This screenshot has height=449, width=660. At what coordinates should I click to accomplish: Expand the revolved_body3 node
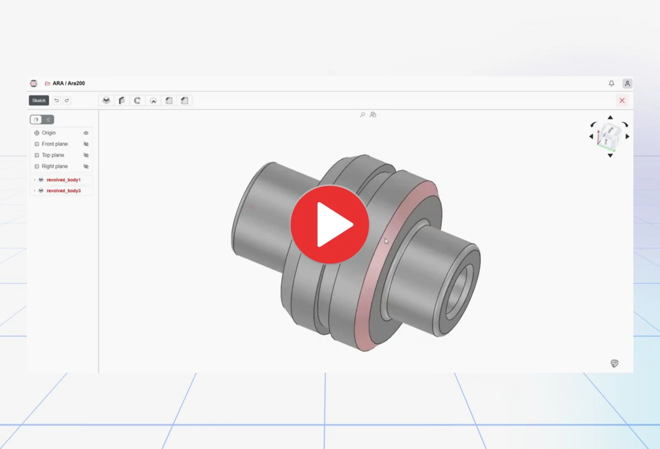35,190
